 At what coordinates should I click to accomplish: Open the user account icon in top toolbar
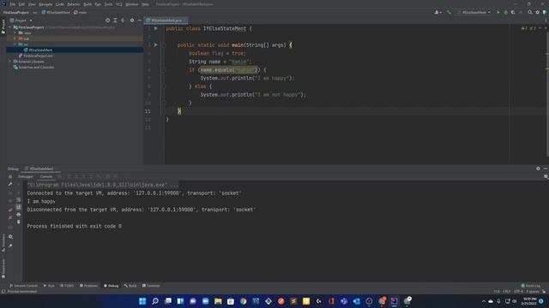pos(437,12)
